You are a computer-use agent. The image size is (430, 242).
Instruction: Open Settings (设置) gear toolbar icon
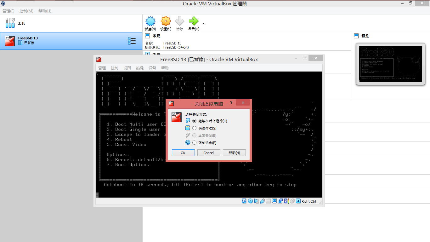(166, 21)
